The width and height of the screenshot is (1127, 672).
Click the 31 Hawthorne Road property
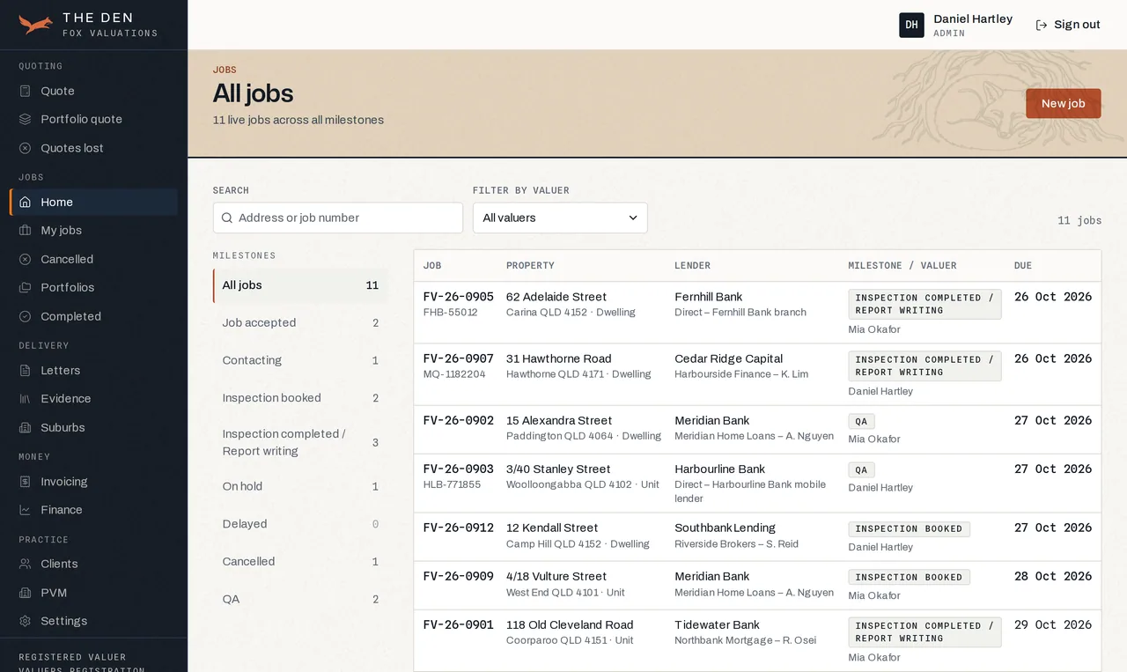(x=558, y=358)
